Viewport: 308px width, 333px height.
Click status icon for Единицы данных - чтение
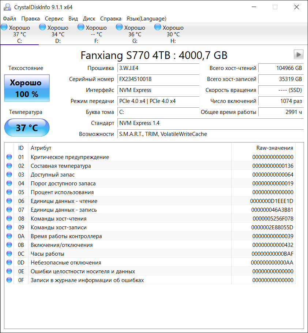point(9,201)
